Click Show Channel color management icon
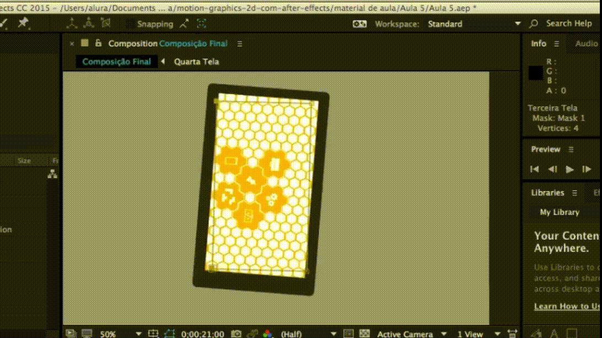The height and width of the screenshot is (338, 602). click(267, 334)
